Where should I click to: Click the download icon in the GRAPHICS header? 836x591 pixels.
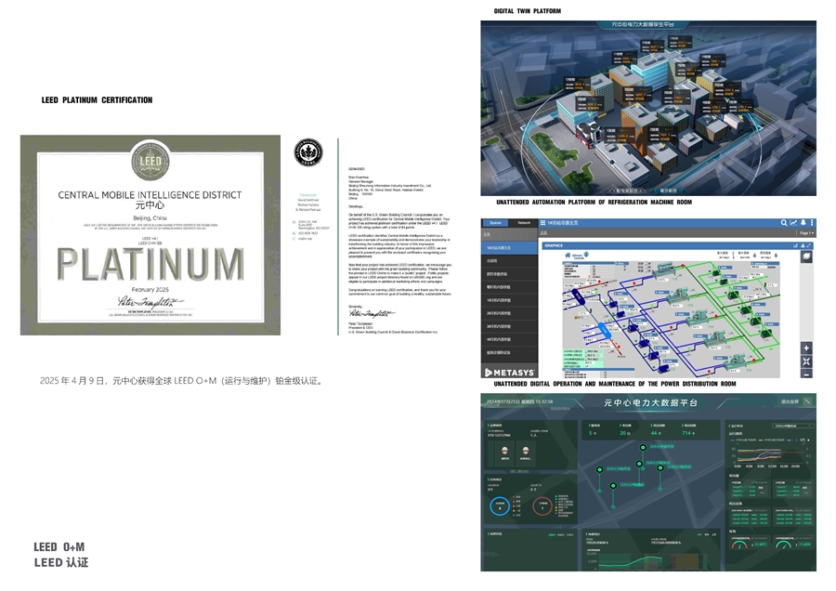click(803, 246)
